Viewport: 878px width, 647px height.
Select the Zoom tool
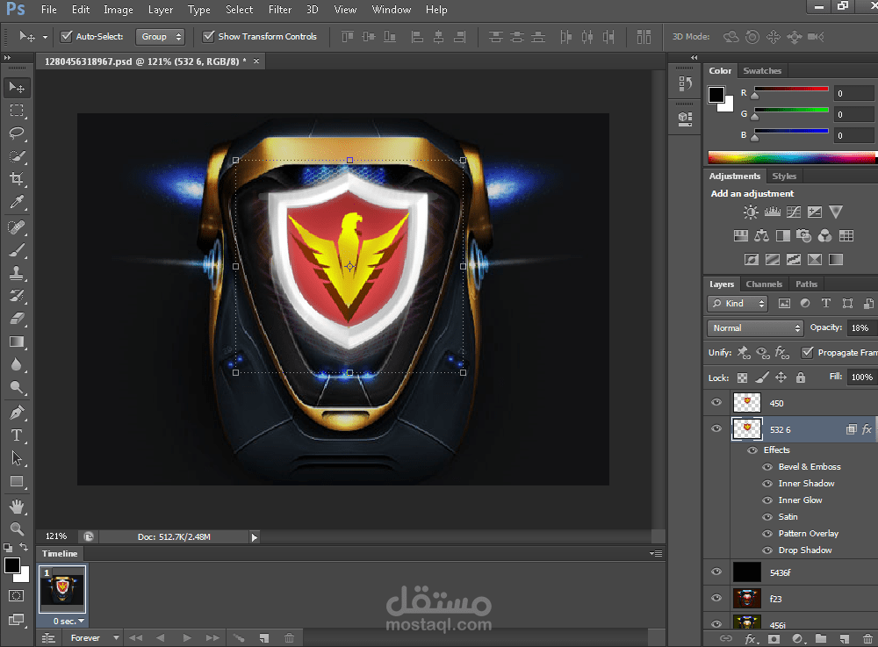(x=17, y=528)
